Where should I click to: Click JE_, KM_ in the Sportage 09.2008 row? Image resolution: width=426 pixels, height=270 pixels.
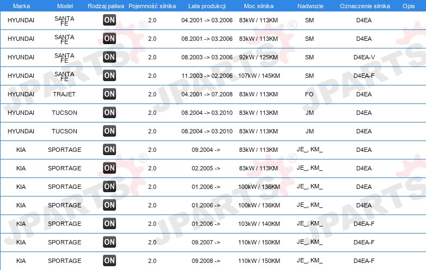click(309, 261)
